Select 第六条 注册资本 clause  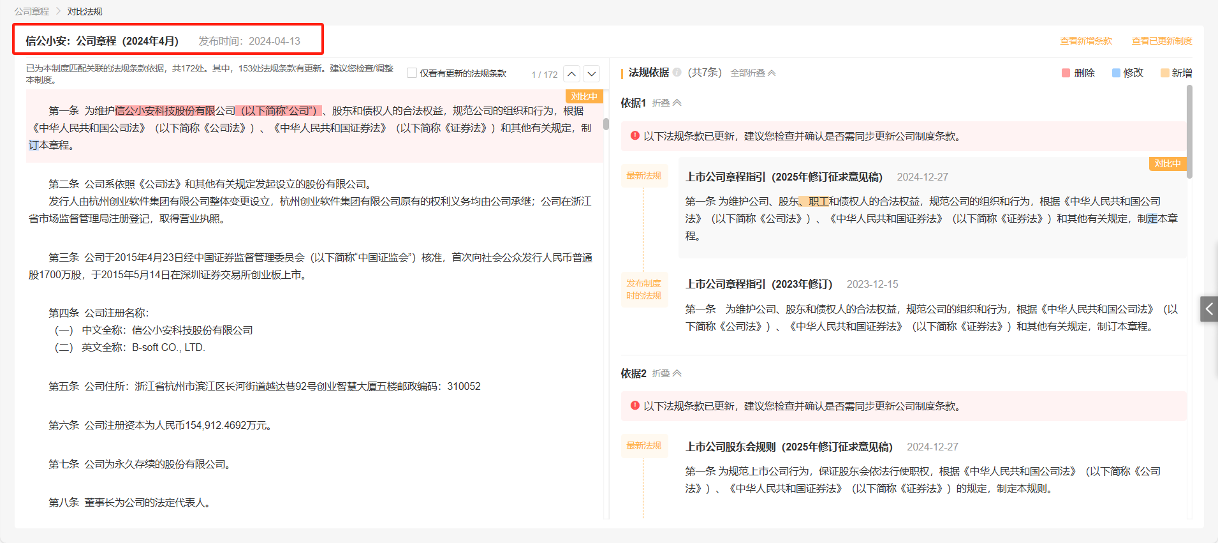click(x=161, y=425)
